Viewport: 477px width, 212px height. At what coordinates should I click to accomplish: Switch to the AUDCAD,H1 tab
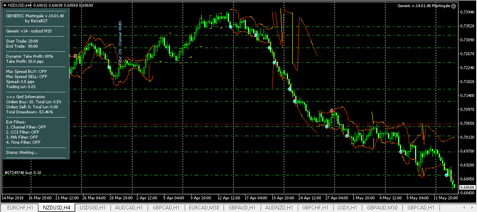coord(129,208)
